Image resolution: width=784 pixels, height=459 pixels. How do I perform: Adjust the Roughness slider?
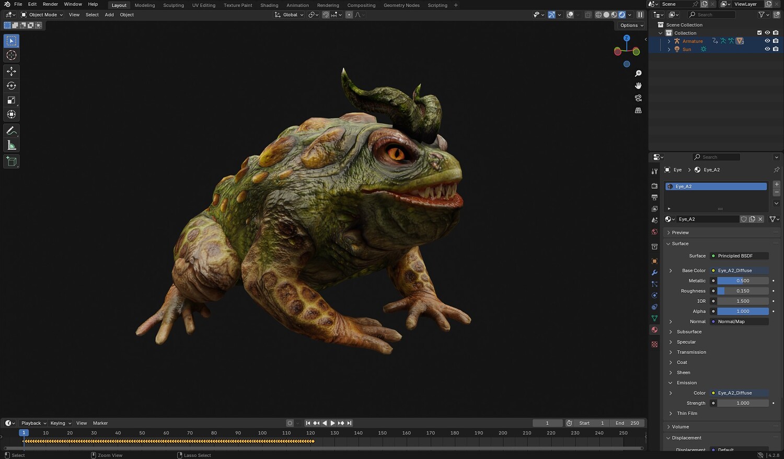point(742,291)
